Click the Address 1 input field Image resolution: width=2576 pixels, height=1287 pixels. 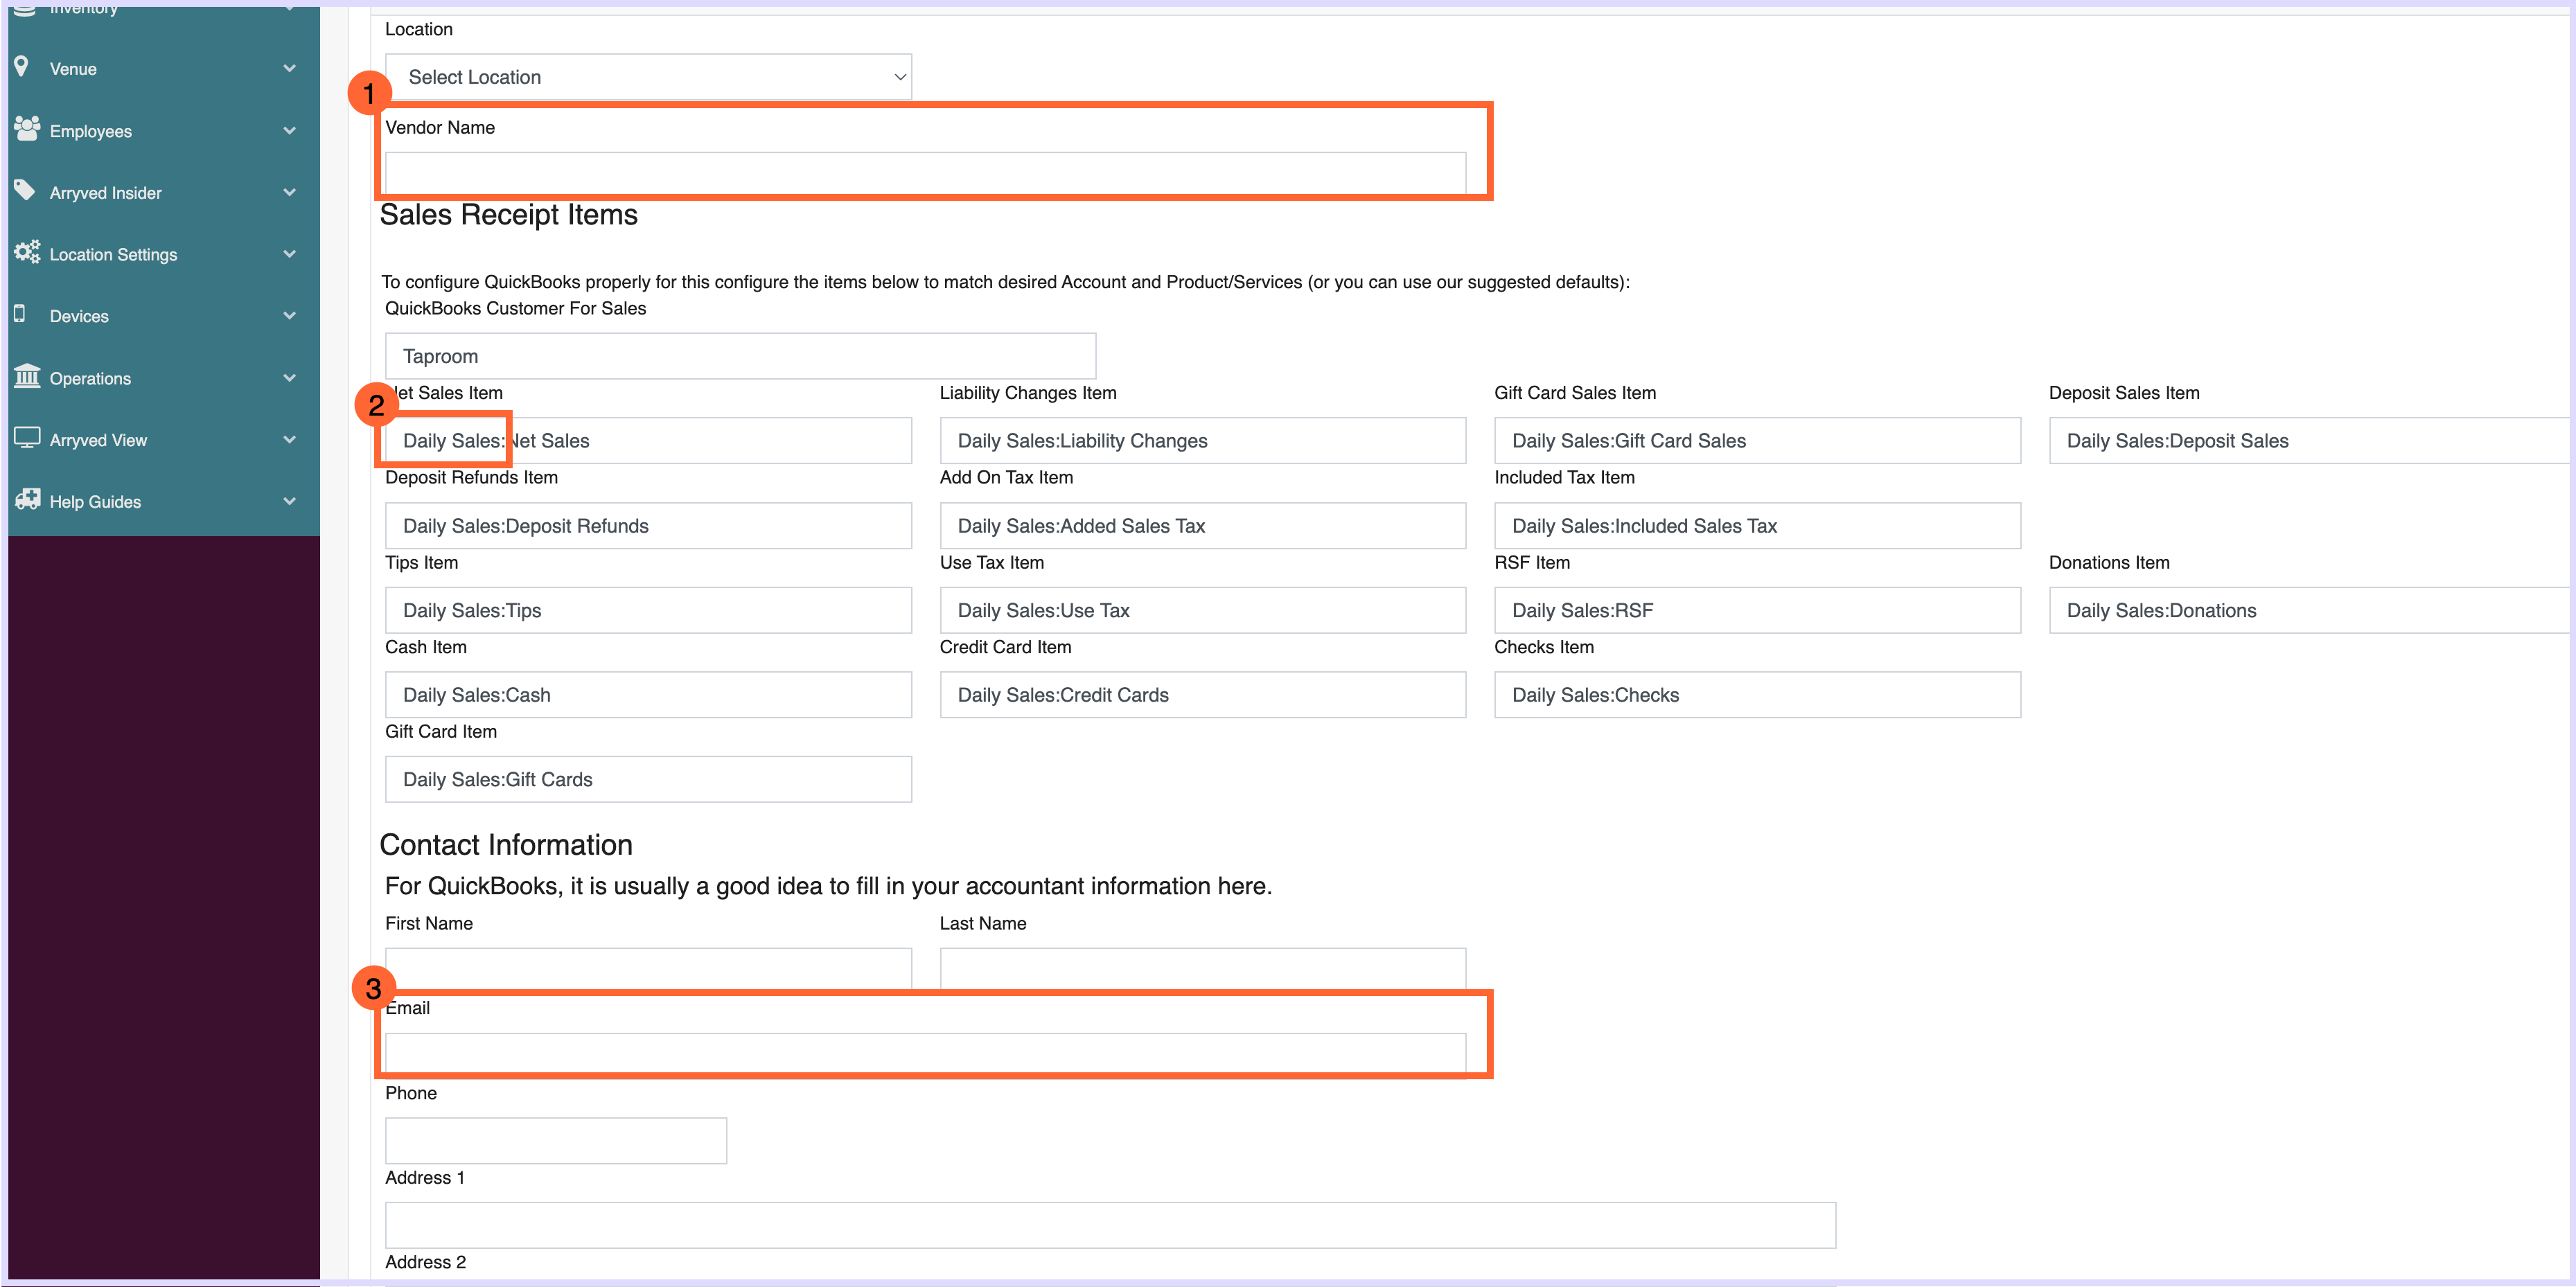[x=1110, y=1225]
